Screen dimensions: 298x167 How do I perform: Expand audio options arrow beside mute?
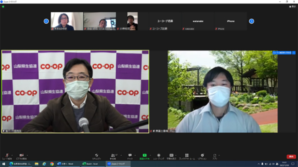click(12, 155)
